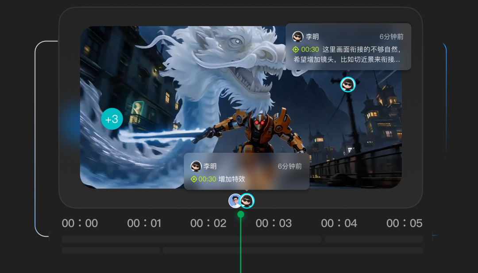Open the 增加特效 comment text
The image size is (478, 273).
pos(232,179)
